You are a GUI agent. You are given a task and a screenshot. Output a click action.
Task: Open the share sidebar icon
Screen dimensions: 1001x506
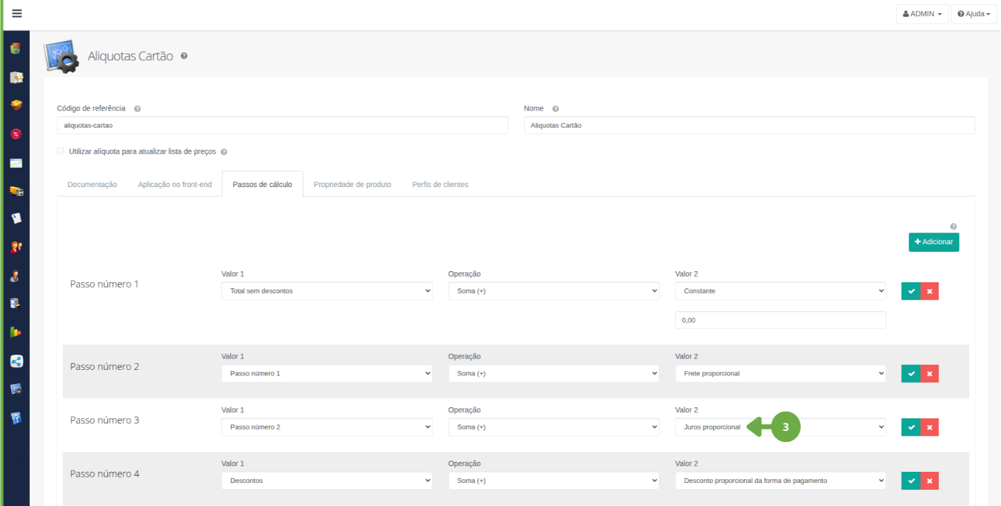coord(16,361)
